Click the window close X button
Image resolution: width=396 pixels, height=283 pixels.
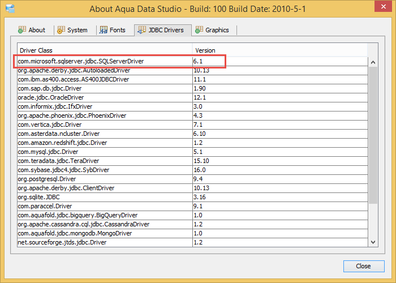383,6
